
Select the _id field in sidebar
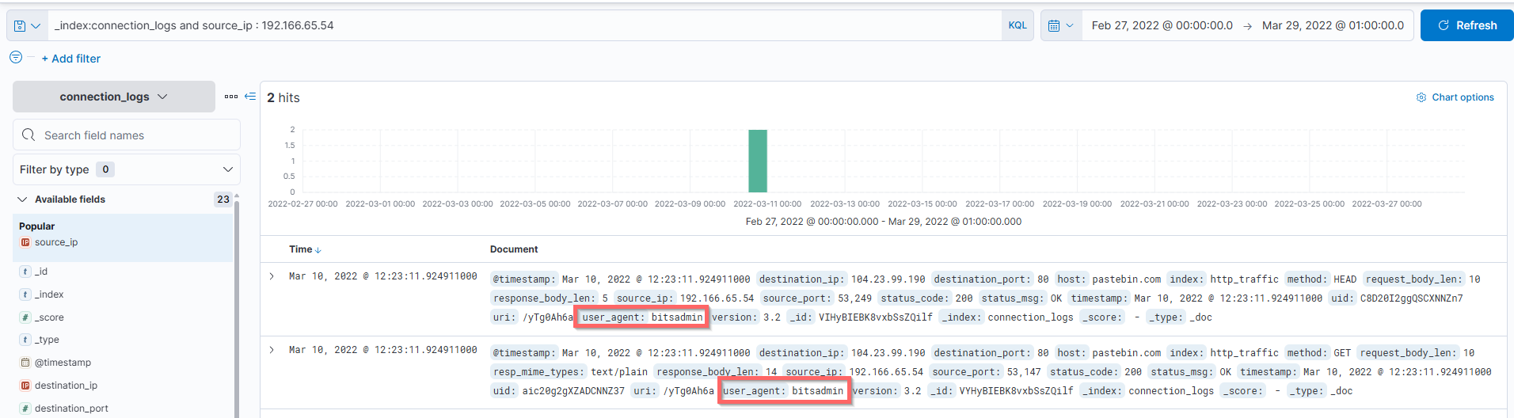pos(41,272)
